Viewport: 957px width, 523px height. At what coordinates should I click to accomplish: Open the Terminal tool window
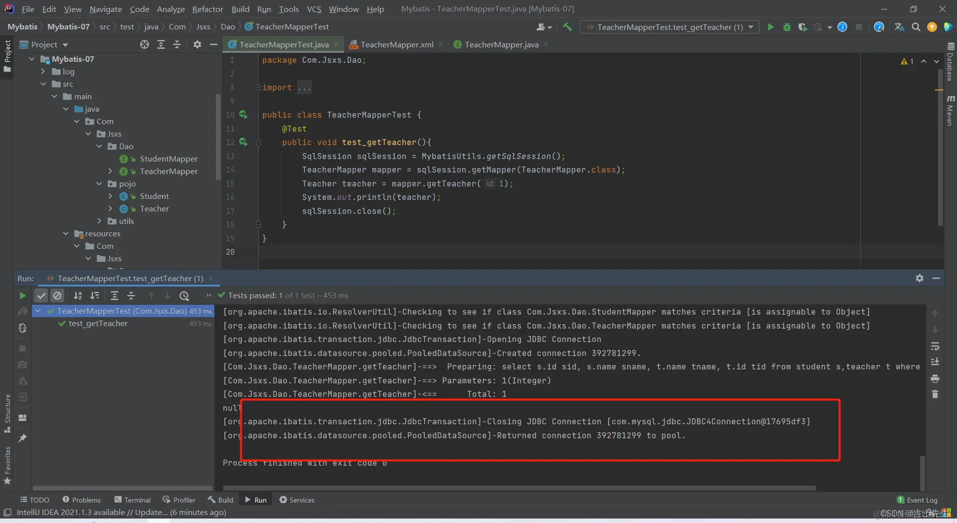[133, 500]
